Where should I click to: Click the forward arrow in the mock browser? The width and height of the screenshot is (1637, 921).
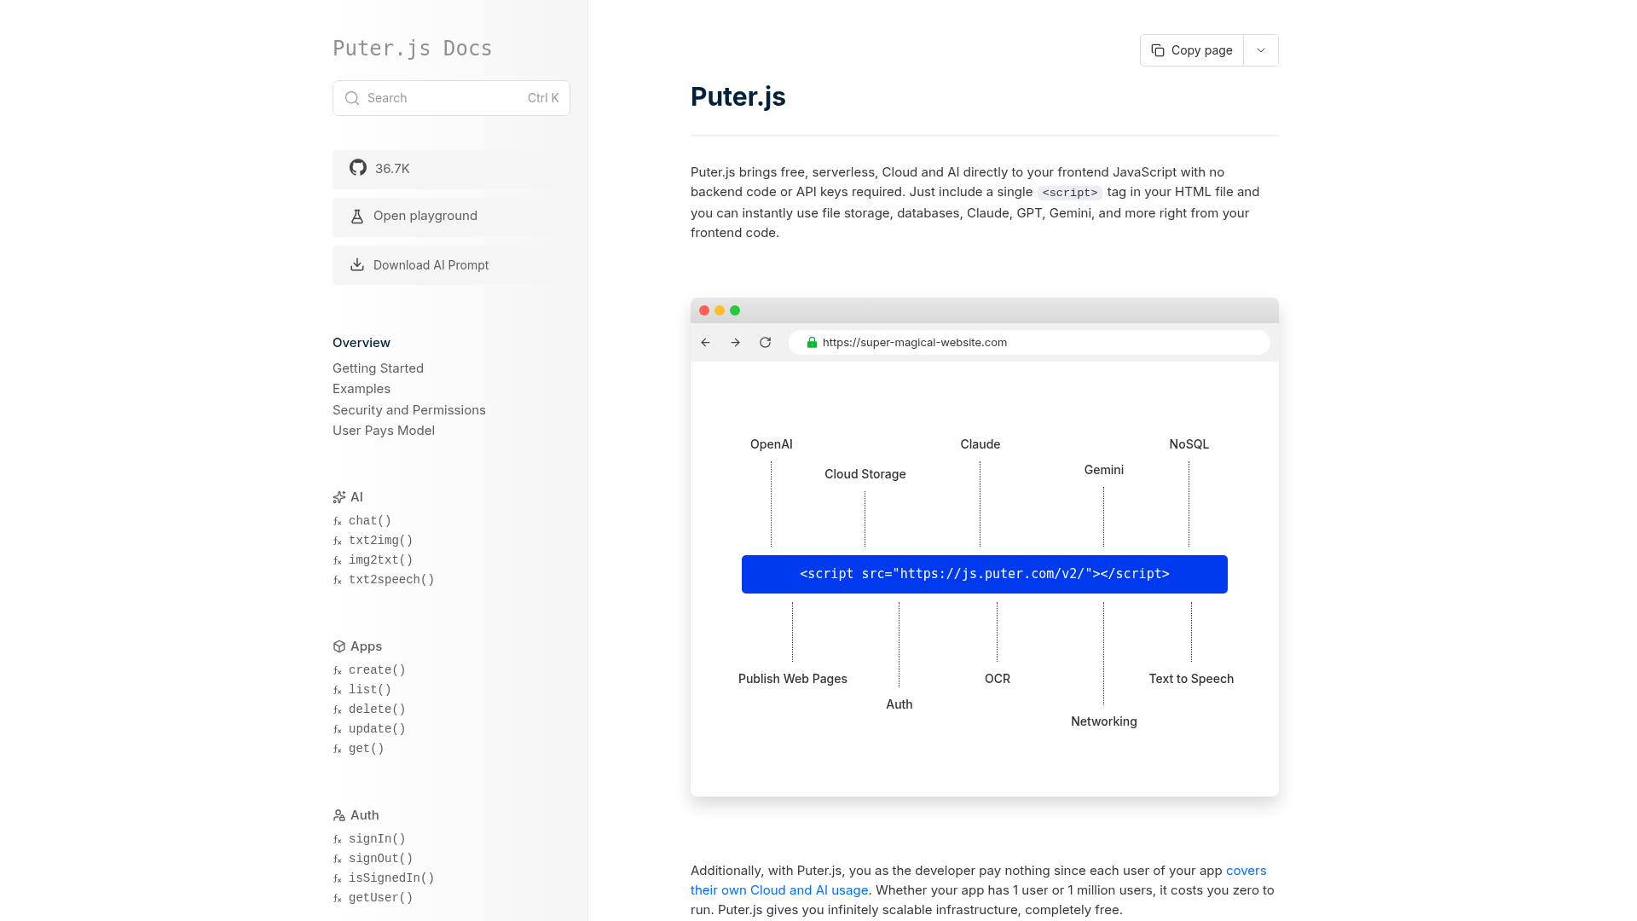(x=735, y=343)
